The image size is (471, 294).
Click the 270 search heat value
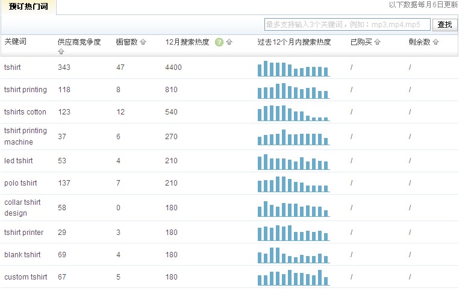pos(171,137)
